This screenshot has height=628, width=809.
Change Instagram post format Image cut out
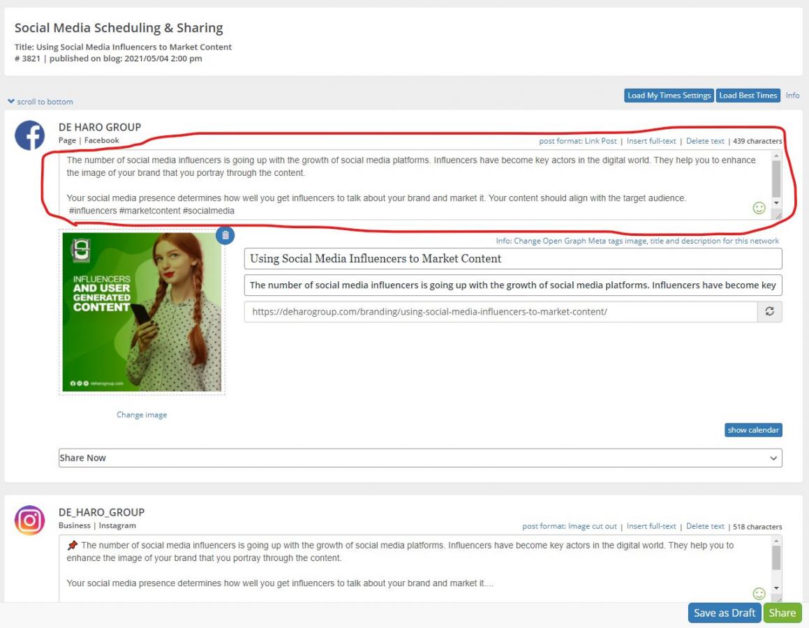point(592,526)
